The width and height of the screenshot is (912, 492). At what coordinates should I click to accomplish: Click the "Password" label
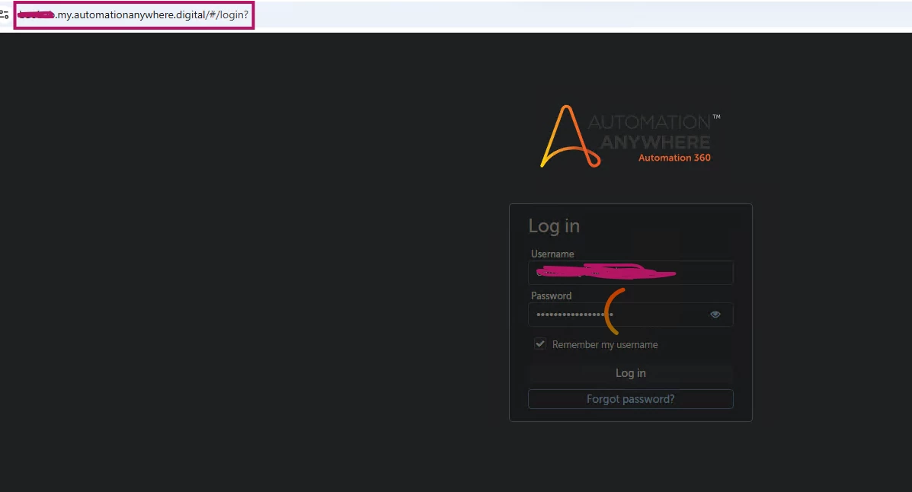pyautogui.click(x=552, y=296)
